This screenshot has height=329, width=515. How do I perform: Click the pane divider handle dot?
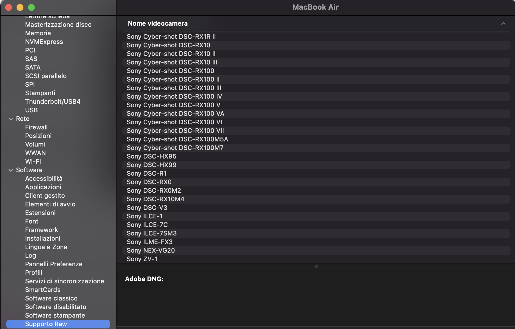tap(316, 266)
